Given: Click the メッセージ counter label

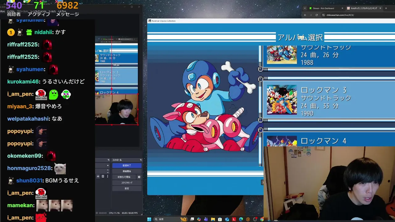Looking at the screenshot, I should click(67, 14).
